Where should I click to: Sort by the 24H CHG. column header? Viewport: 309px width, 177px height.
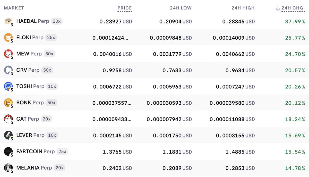[293, 8]
